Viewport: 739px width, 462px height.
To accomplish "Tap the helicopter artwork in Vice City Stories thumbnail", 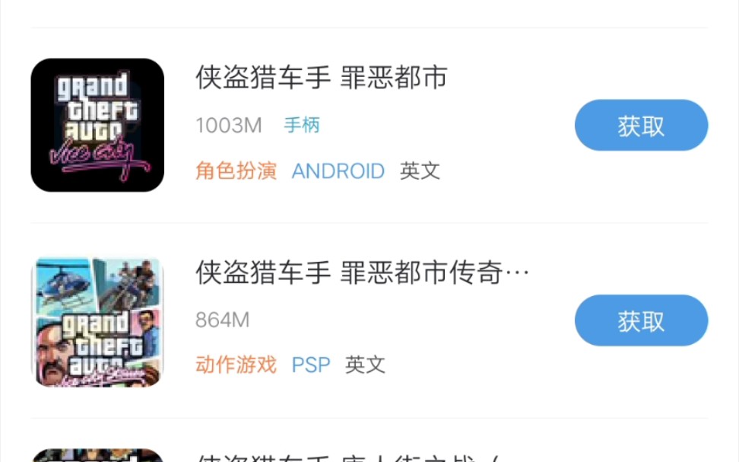I will click(x=64, y=285).
